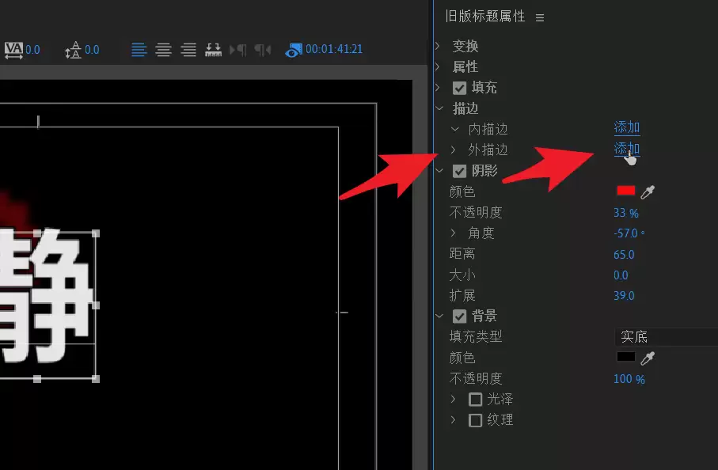Open the 旧版标题属性 panel menu
The image size is (718, 470).
540,17
